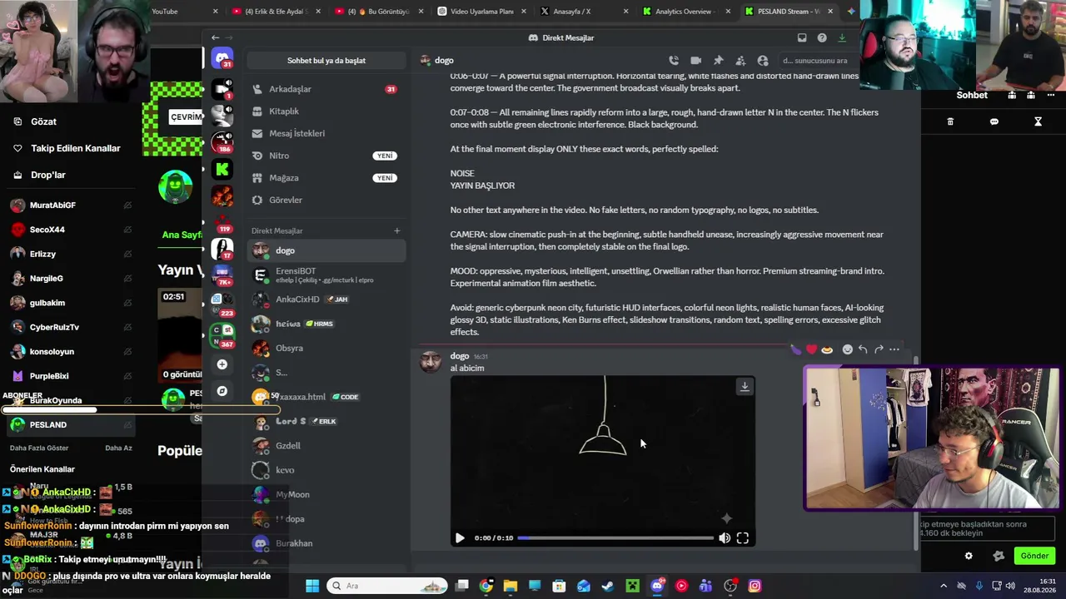Open the MyMoon direct message
The width and height of the screenshot is (1066, 599).
coord(326,494)
